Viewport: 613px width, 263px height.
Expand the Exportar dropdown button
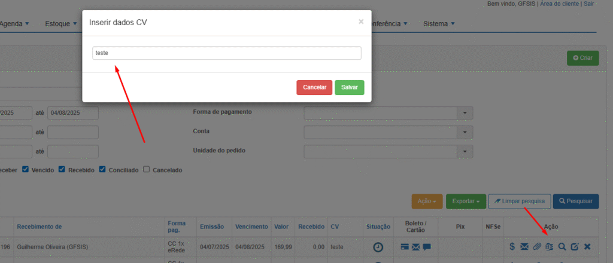(465, 201)
